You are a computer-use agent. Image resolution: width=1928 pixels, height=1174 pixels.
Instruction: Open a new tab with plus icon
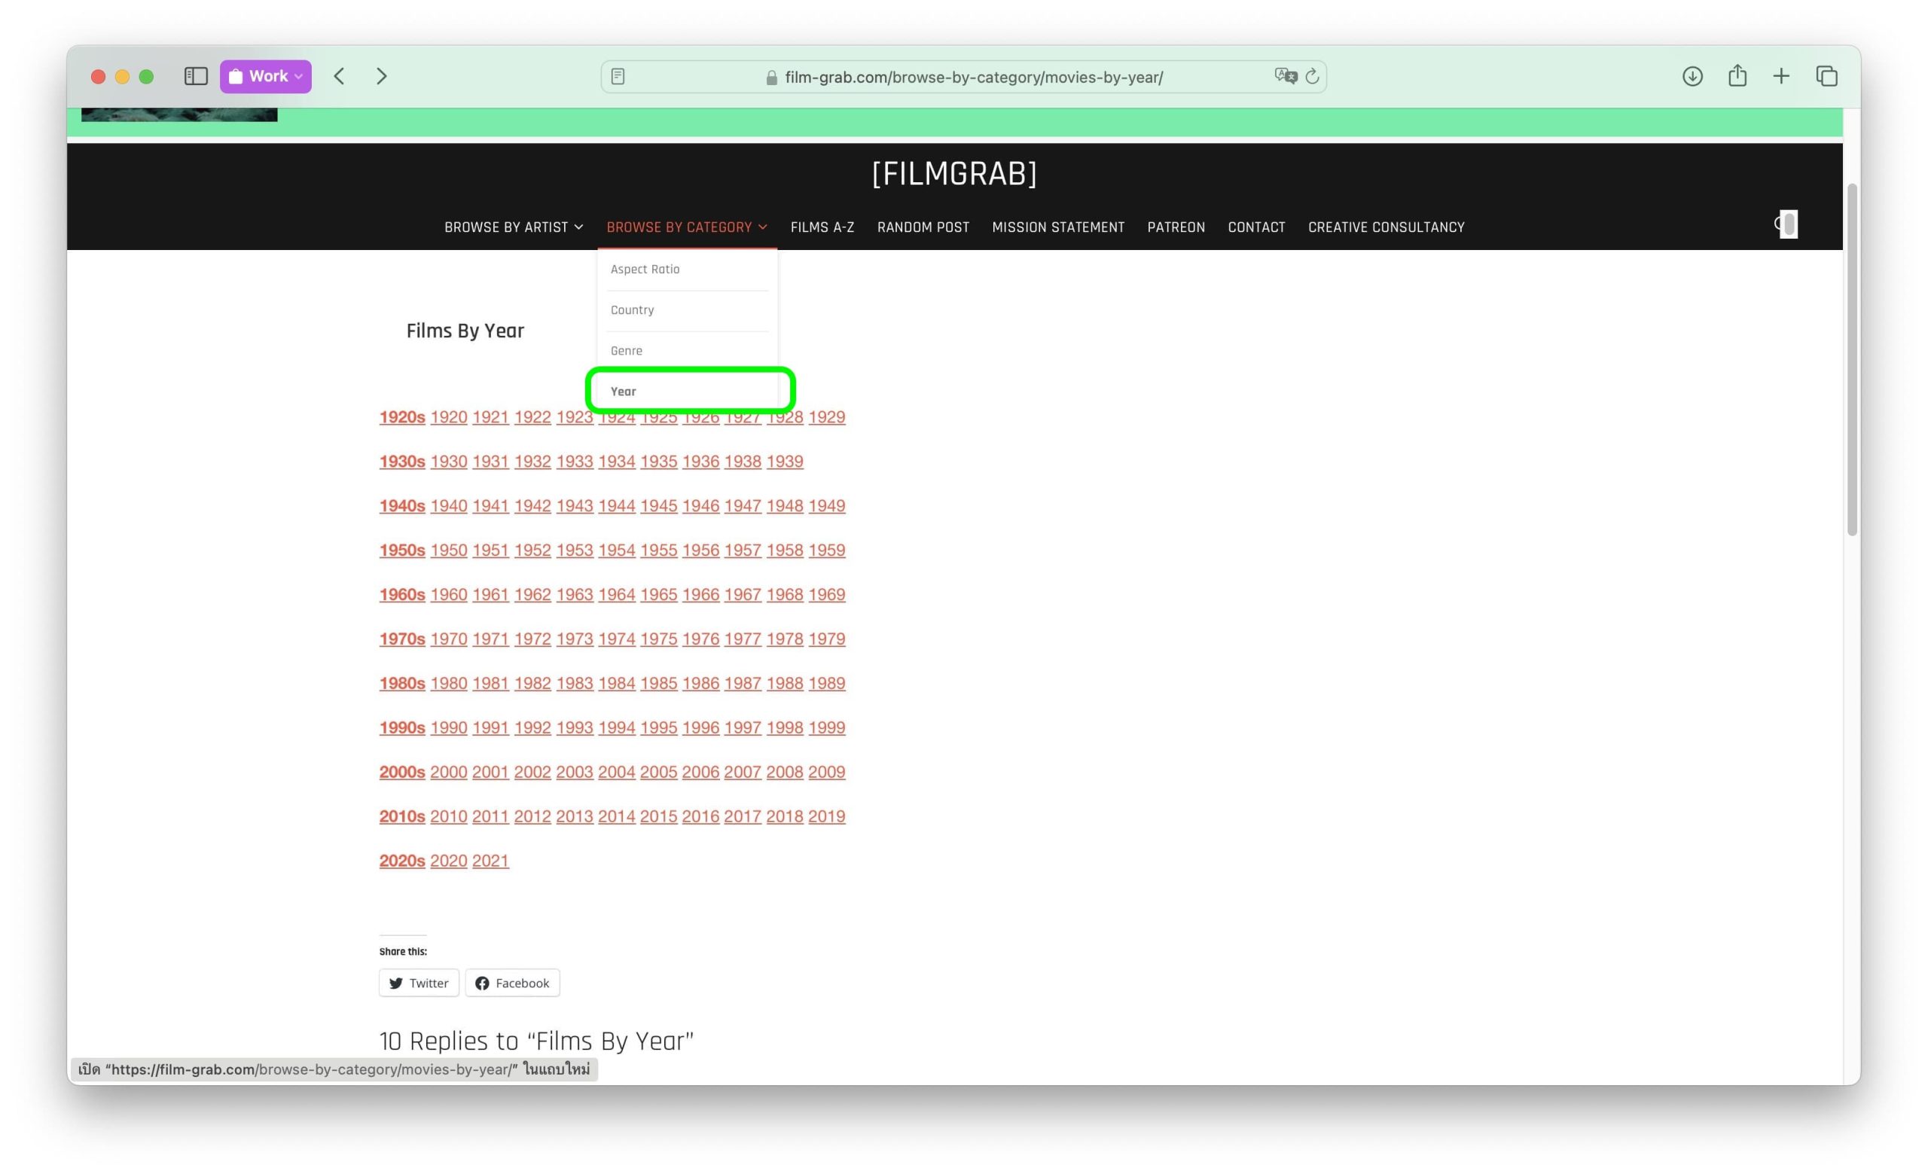pyautogui.click(x=1782, y=76)
